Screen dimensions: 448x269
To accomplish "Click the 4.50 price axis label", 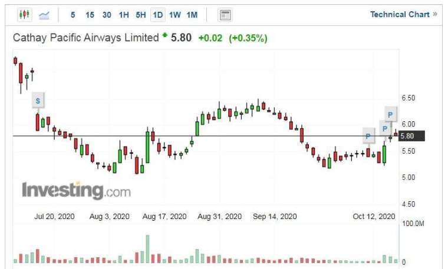I will (409, 204).
